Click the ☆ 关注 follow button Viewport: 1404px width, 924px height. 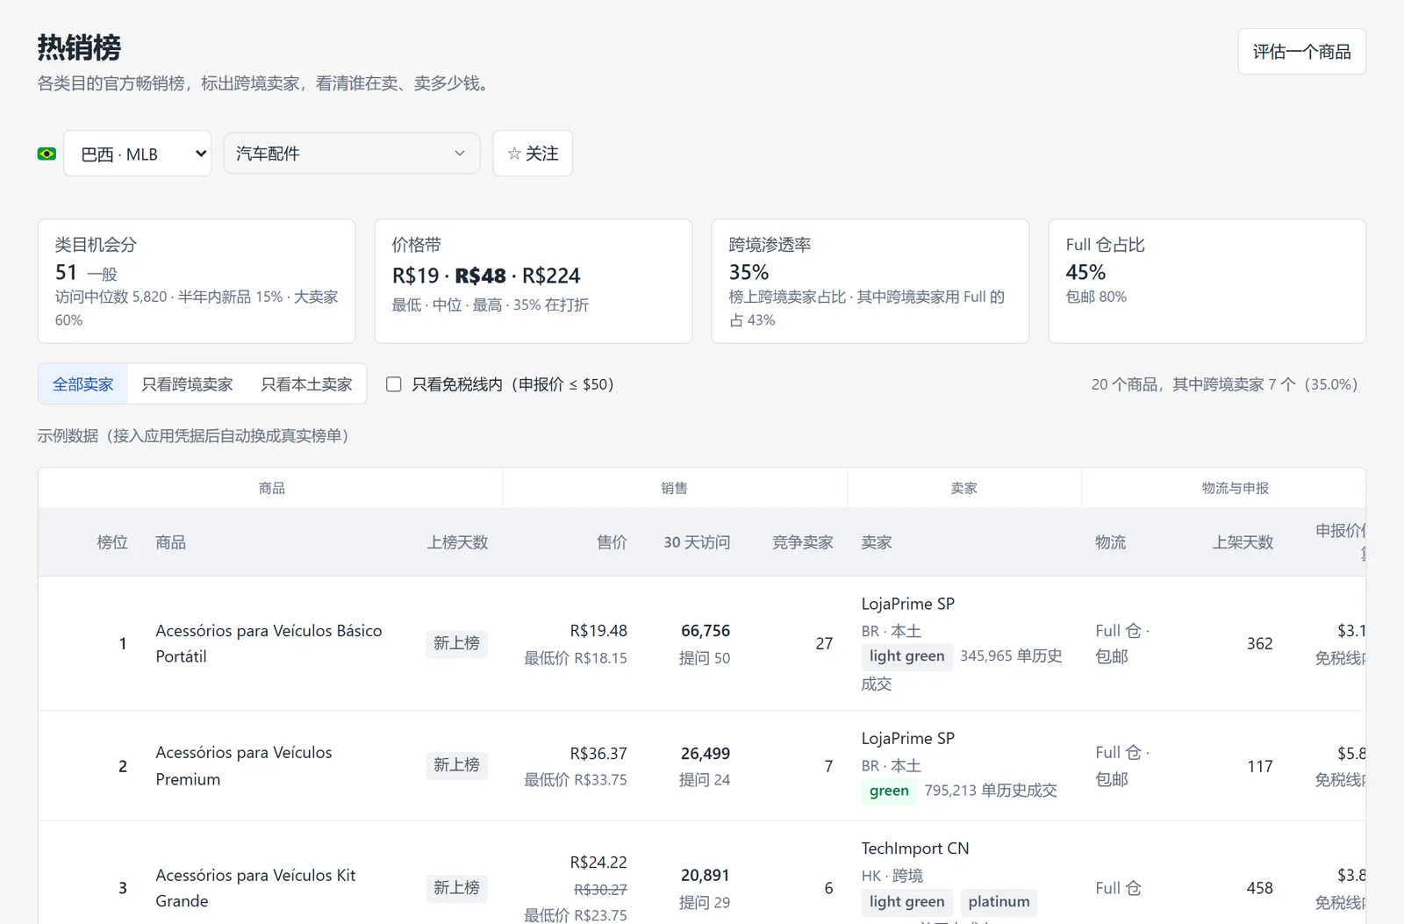533,154
